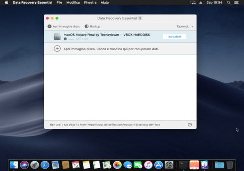
Task: Minimize the window with the yellow button
Action: [x=52, y=18]
